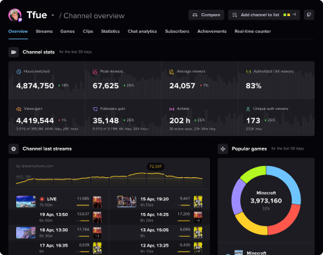
Task: Click the Unique auth viewers person icon
Action: point(248,109)
